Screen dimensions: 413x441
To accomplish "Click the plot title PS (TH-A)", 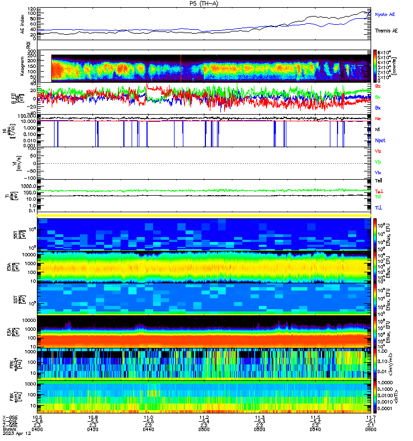I will pos(204,3).
